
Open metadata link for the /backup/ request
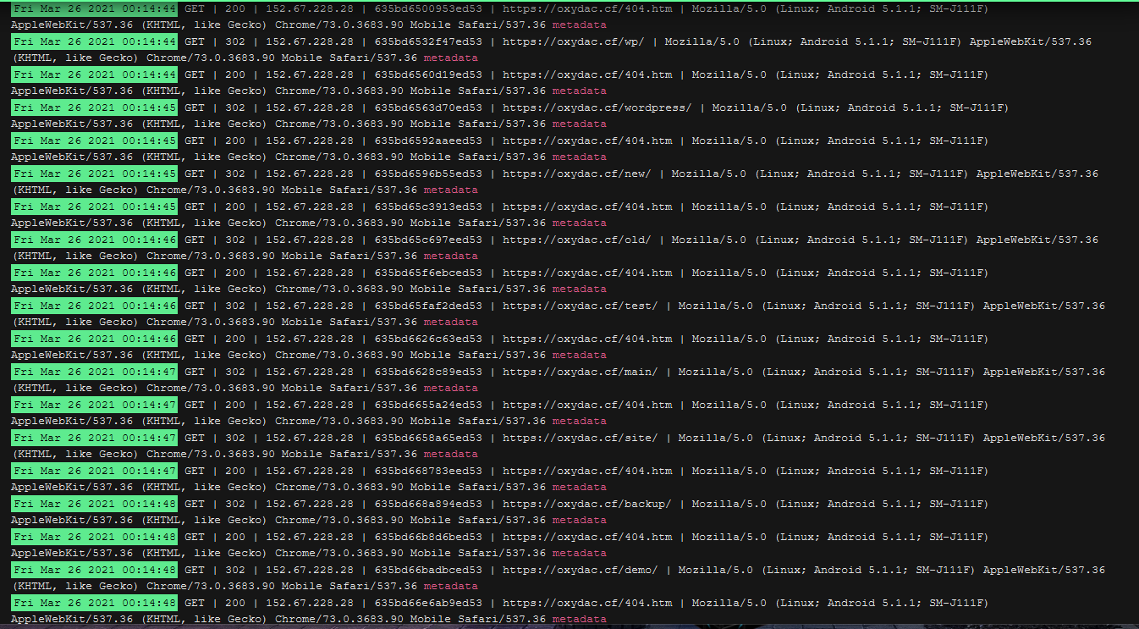579,521
